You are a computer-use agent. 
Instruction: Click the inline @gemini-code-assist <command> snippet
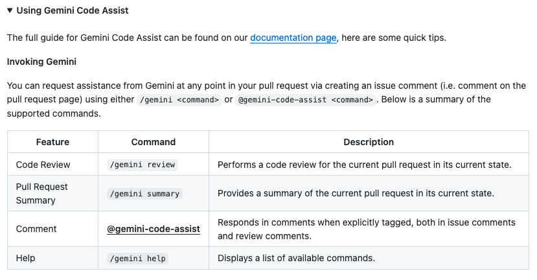click(x=305, y=99)
